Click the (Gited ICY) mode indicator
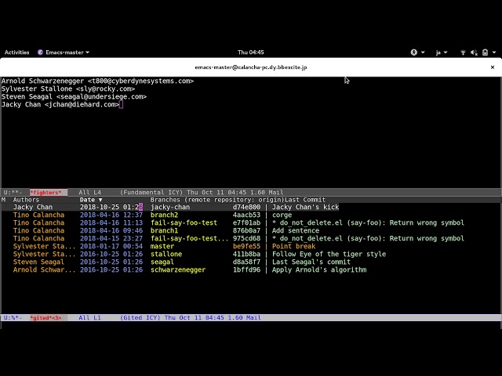This screenshot has height=376, width=502. tap(140, 318)
